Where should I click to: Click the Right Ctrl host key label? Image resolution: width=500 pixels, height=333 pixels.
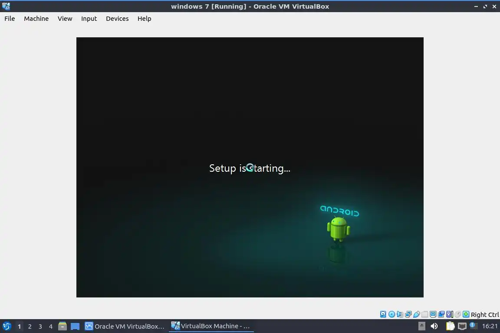(x=485, y=314)
